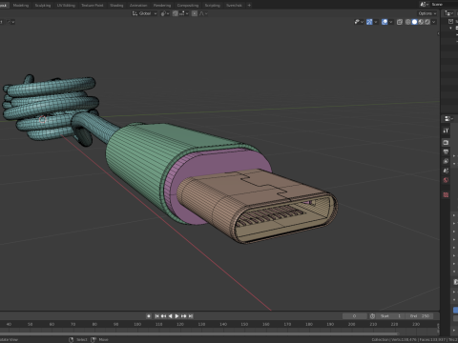Click the Start frame field
The width and height of the screenshot is (458, 343).
tap(390, 316)
